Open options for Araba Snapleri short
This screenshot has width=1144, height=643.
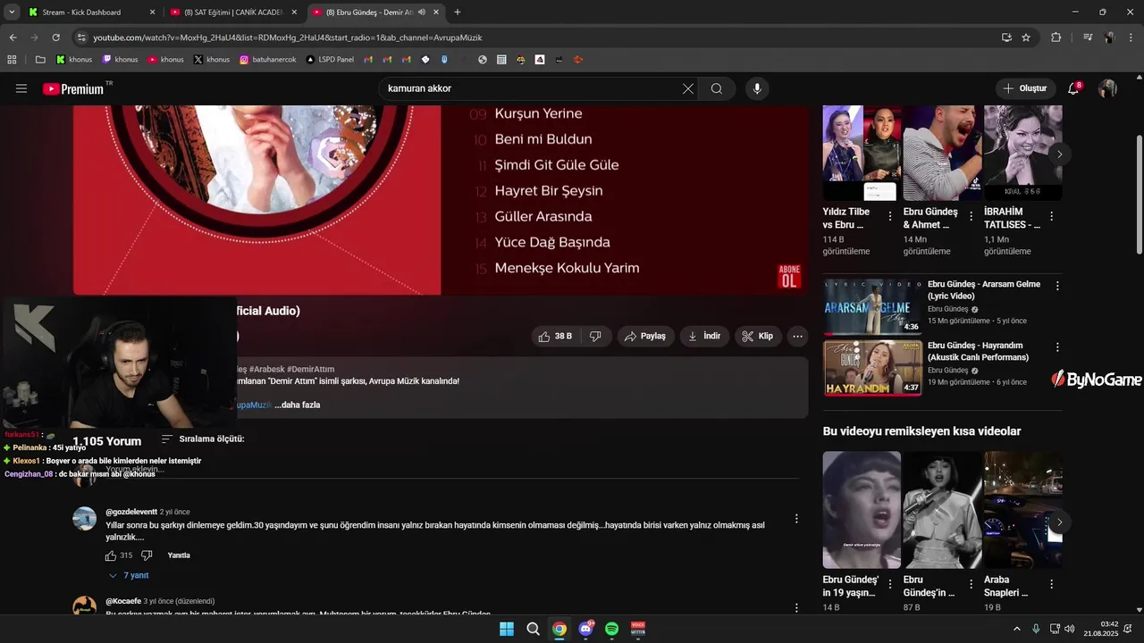click(x=1051, y=584)
